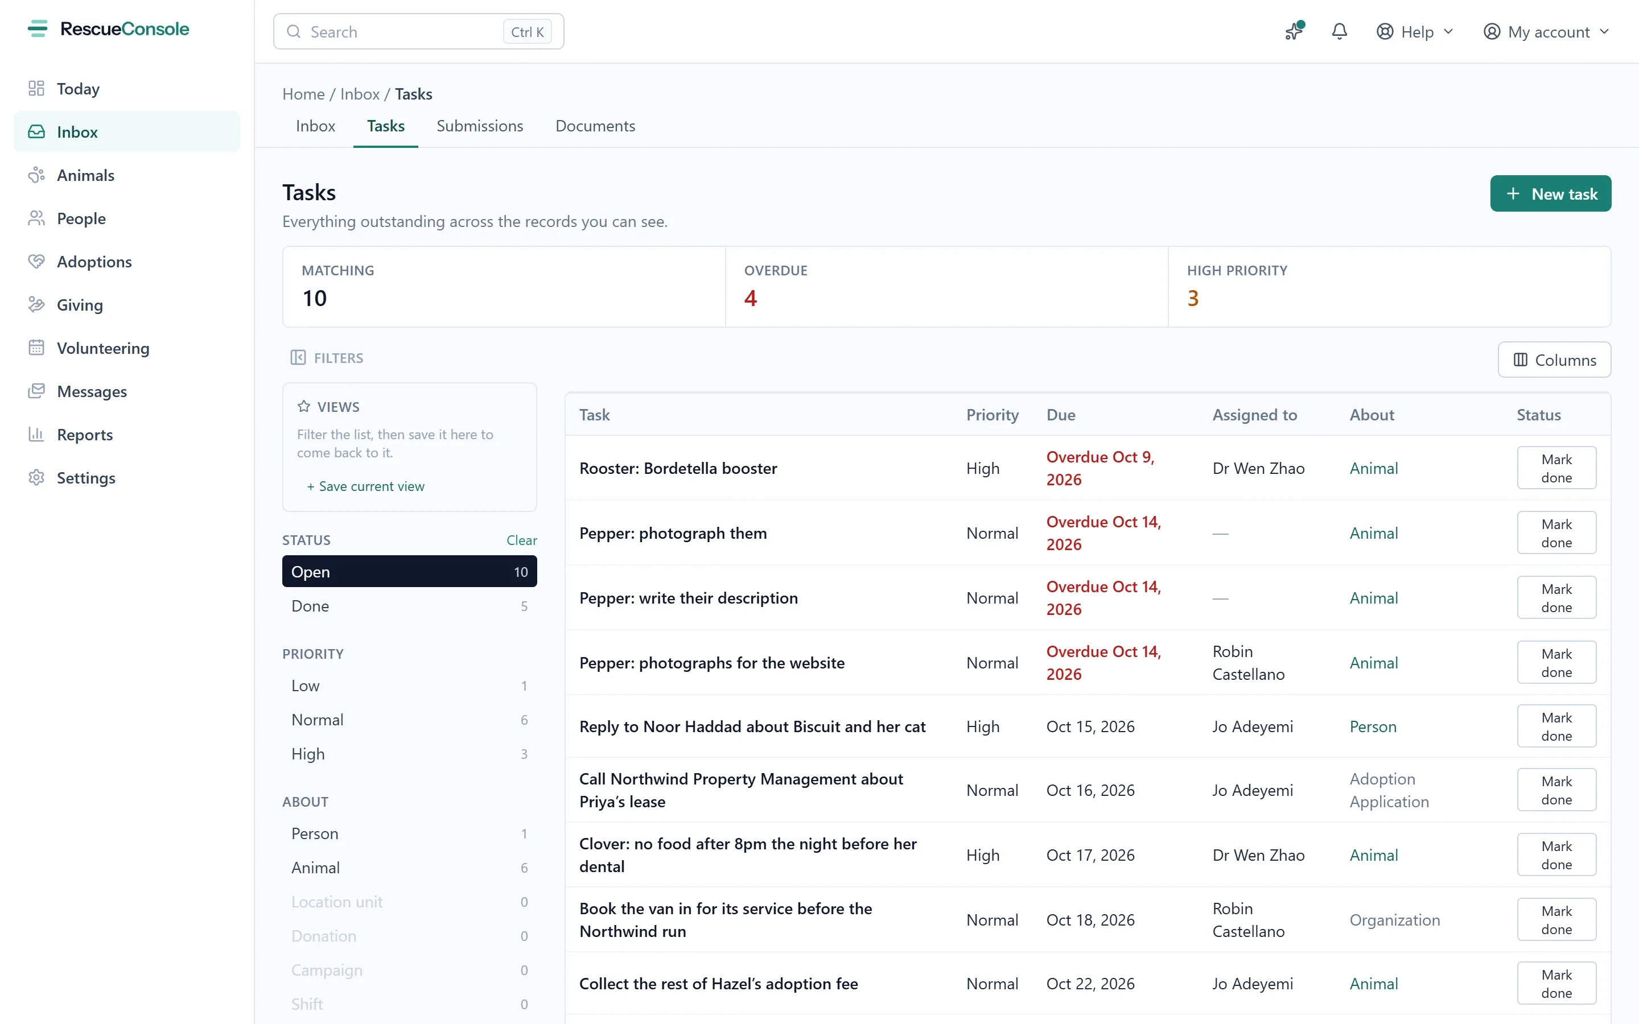Image resolution: width=1639 pixels, height=1024 pixels.
Task: Click the Animals paw icon in sidebar
Action: (x=36, y=175)
